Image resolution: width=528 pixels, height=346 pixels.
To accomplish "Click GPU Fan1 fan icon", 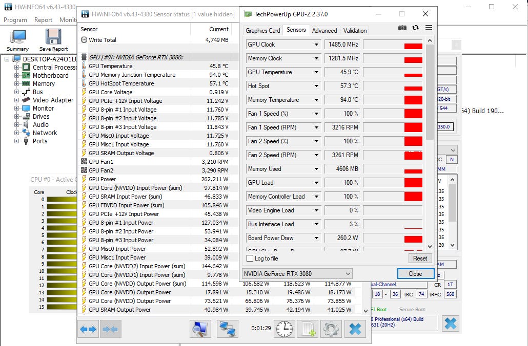I will (84, 161).
